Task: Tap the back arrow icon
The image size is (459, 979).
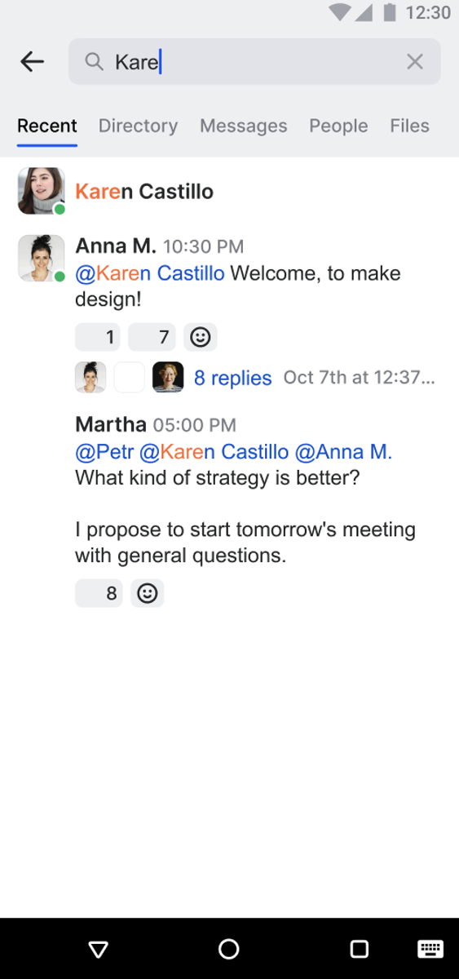Action: 32,61
